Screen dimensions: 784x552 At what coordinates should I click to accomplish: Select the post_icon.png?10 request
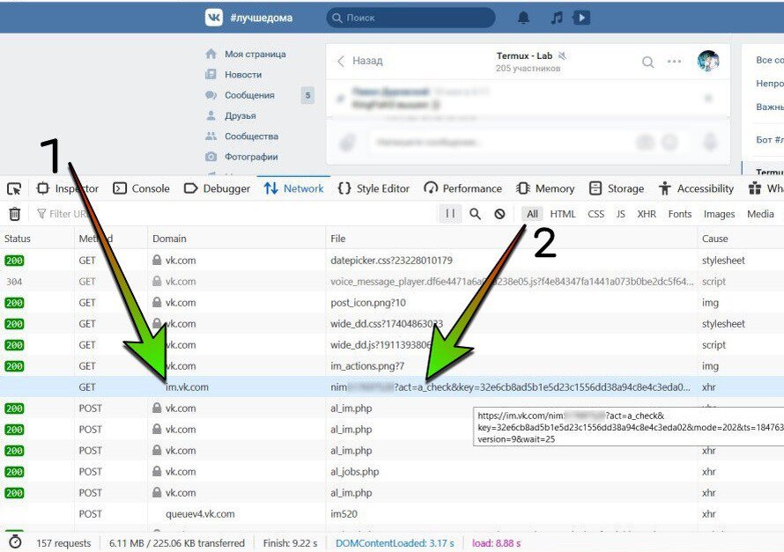(x=368, y=303)
